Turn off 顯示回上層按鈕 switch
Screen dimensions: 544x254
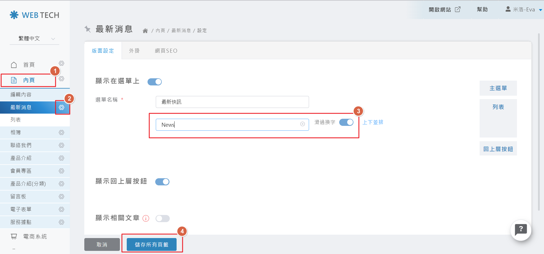(162, 182)
